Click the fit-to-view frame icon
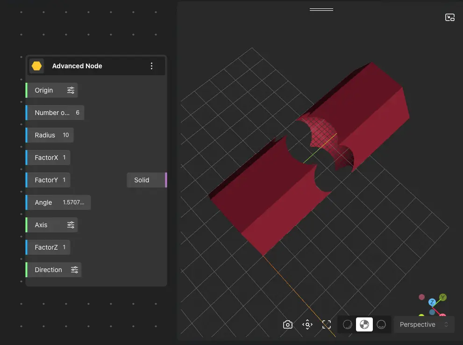 (x=327, y=324)
